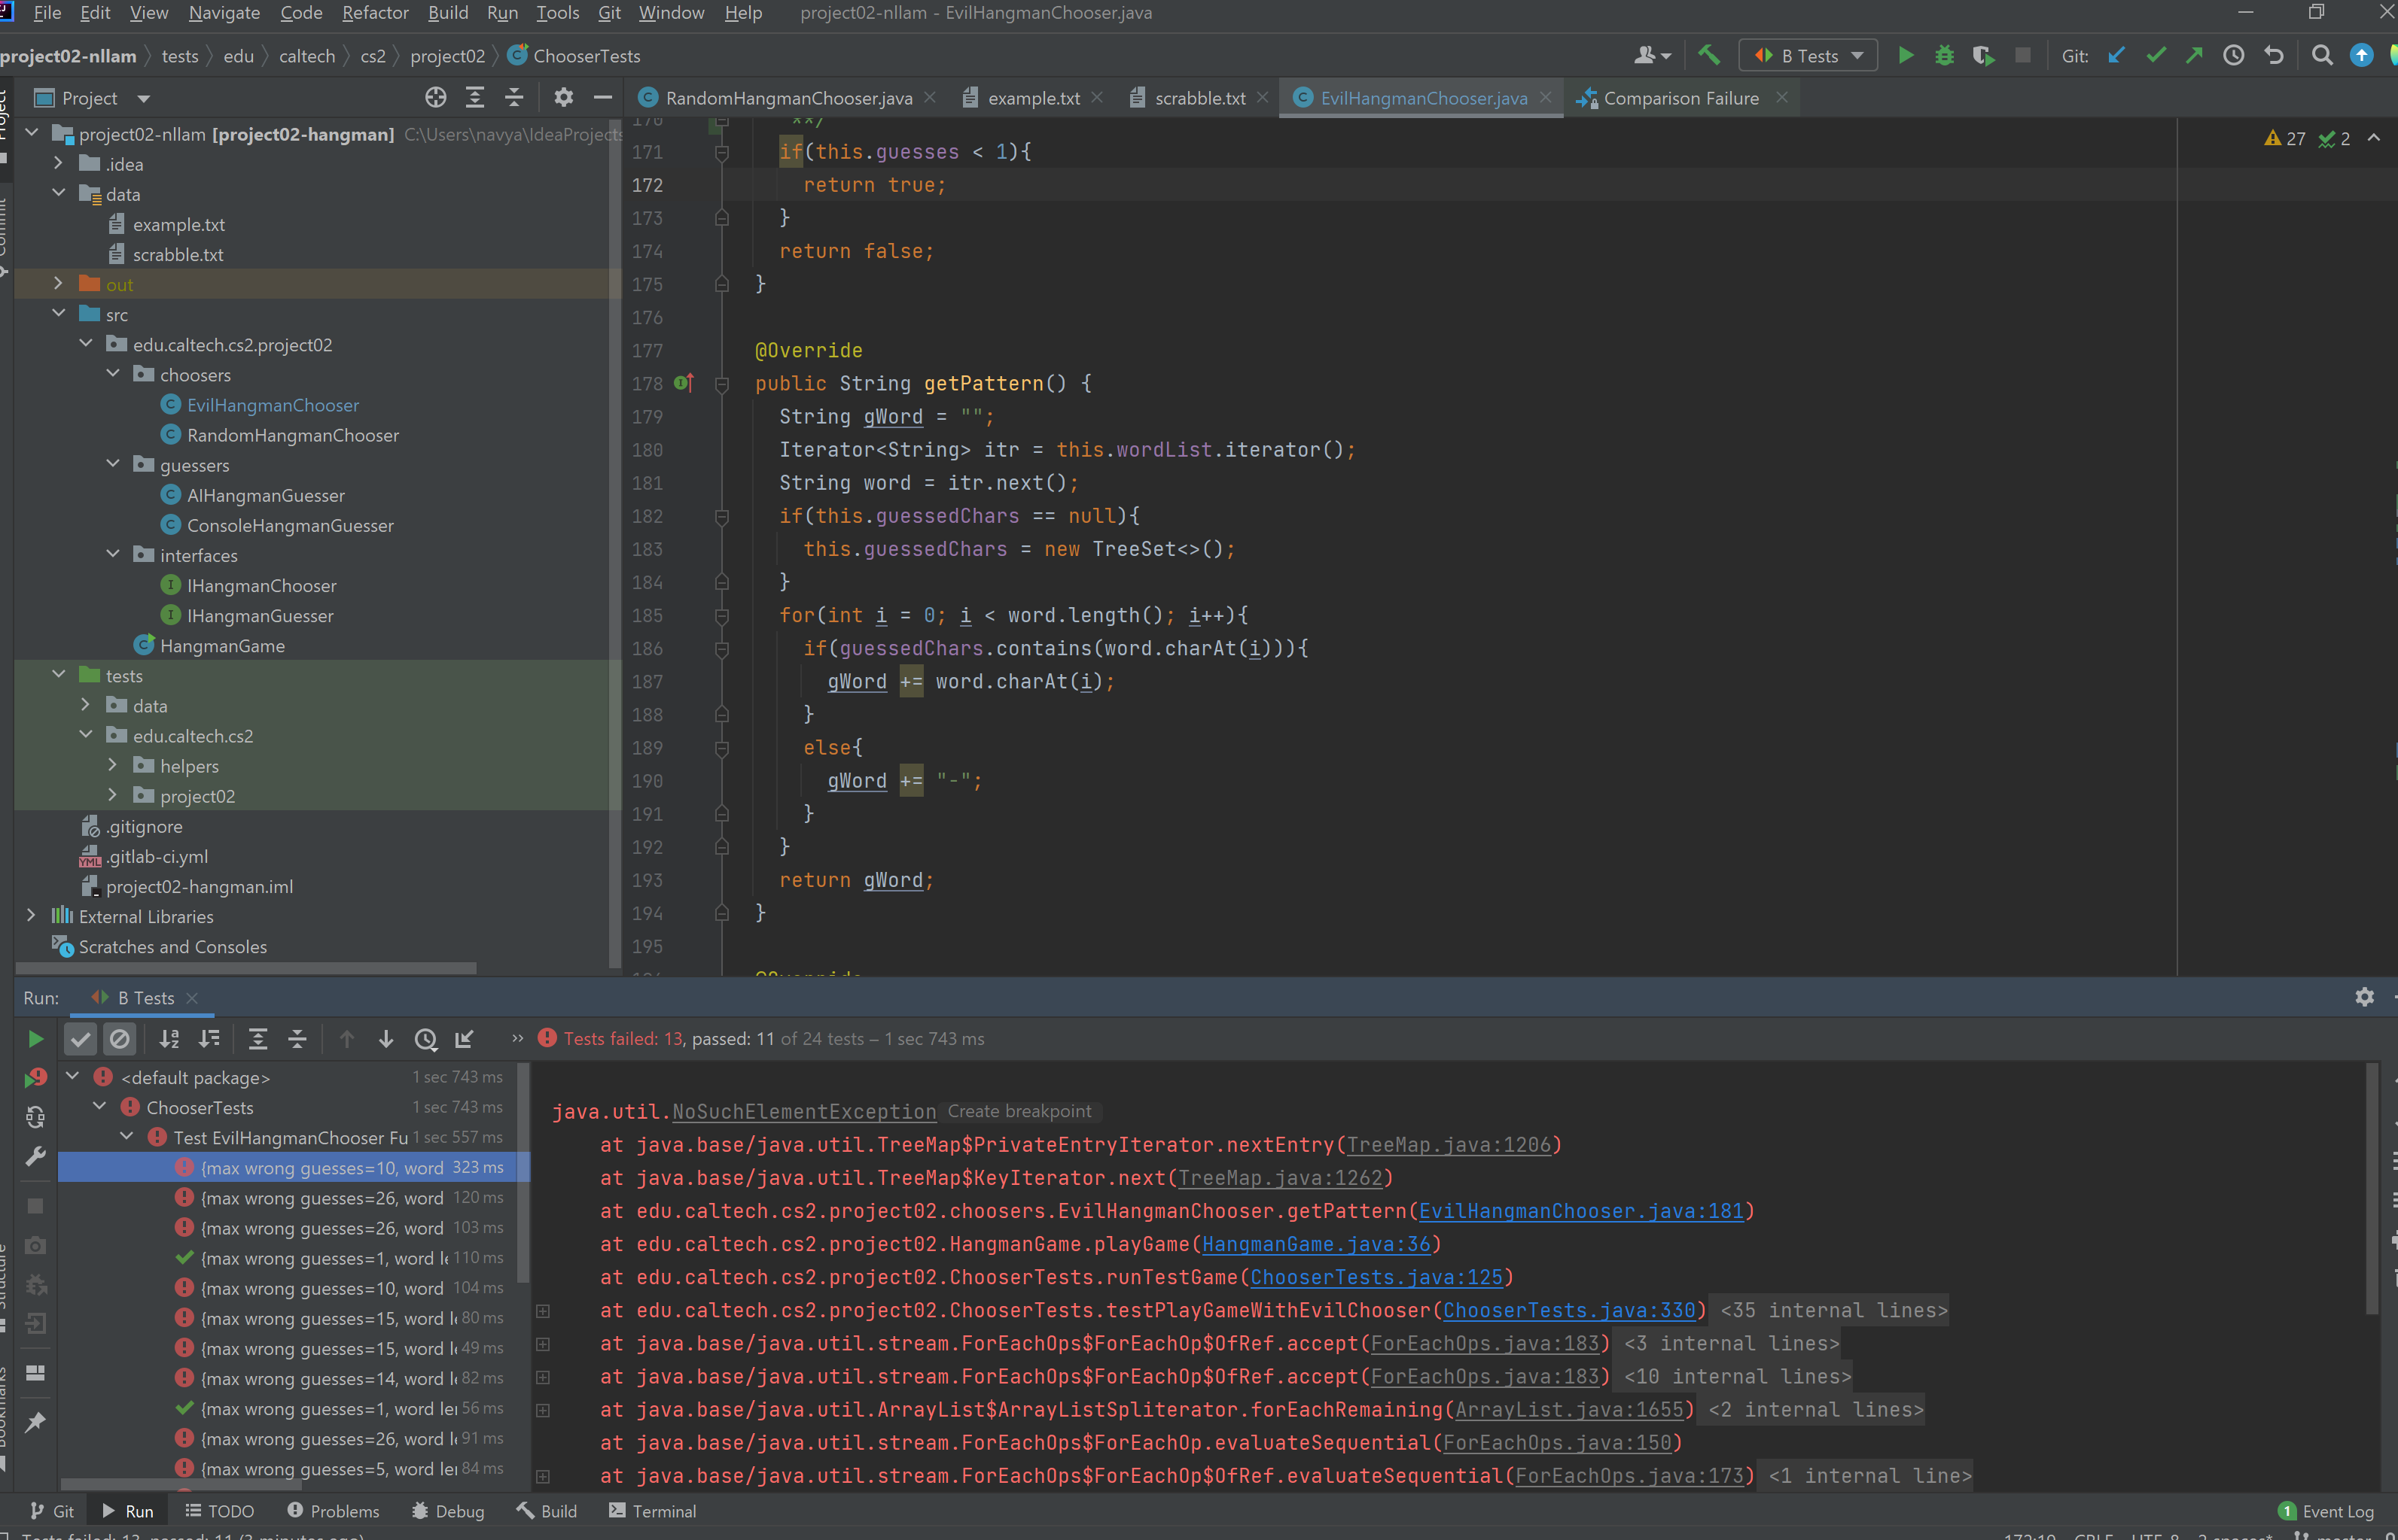Switch to RandomHangmanChooser.java tab
The image size is (2398, 1540).
787,98
